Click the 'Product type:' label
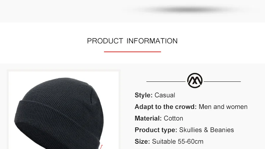The image size is (265, 149). (x=156, y=130)
